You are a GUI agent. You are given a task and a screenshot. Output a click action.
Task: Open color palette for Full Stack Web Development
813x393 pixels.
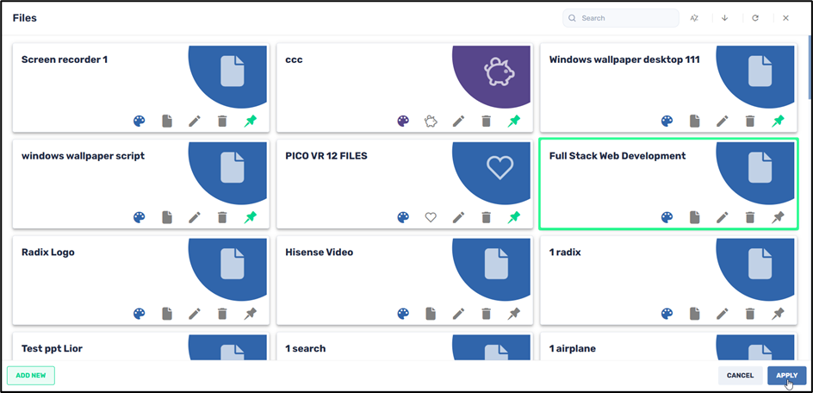pos(667,218)
